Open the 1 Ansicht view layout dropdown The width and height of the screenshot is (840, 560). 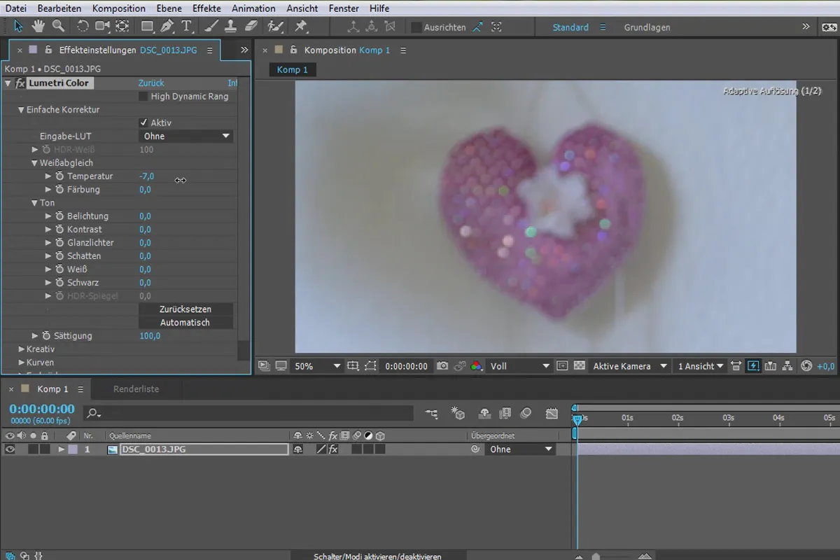coord(700,366)
